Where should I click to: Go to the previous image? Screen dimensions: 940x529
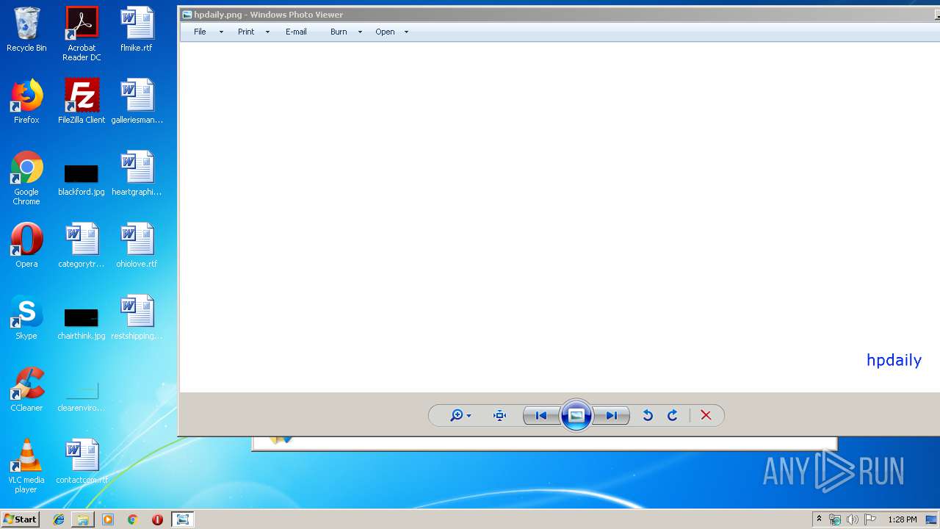point(541,416)
